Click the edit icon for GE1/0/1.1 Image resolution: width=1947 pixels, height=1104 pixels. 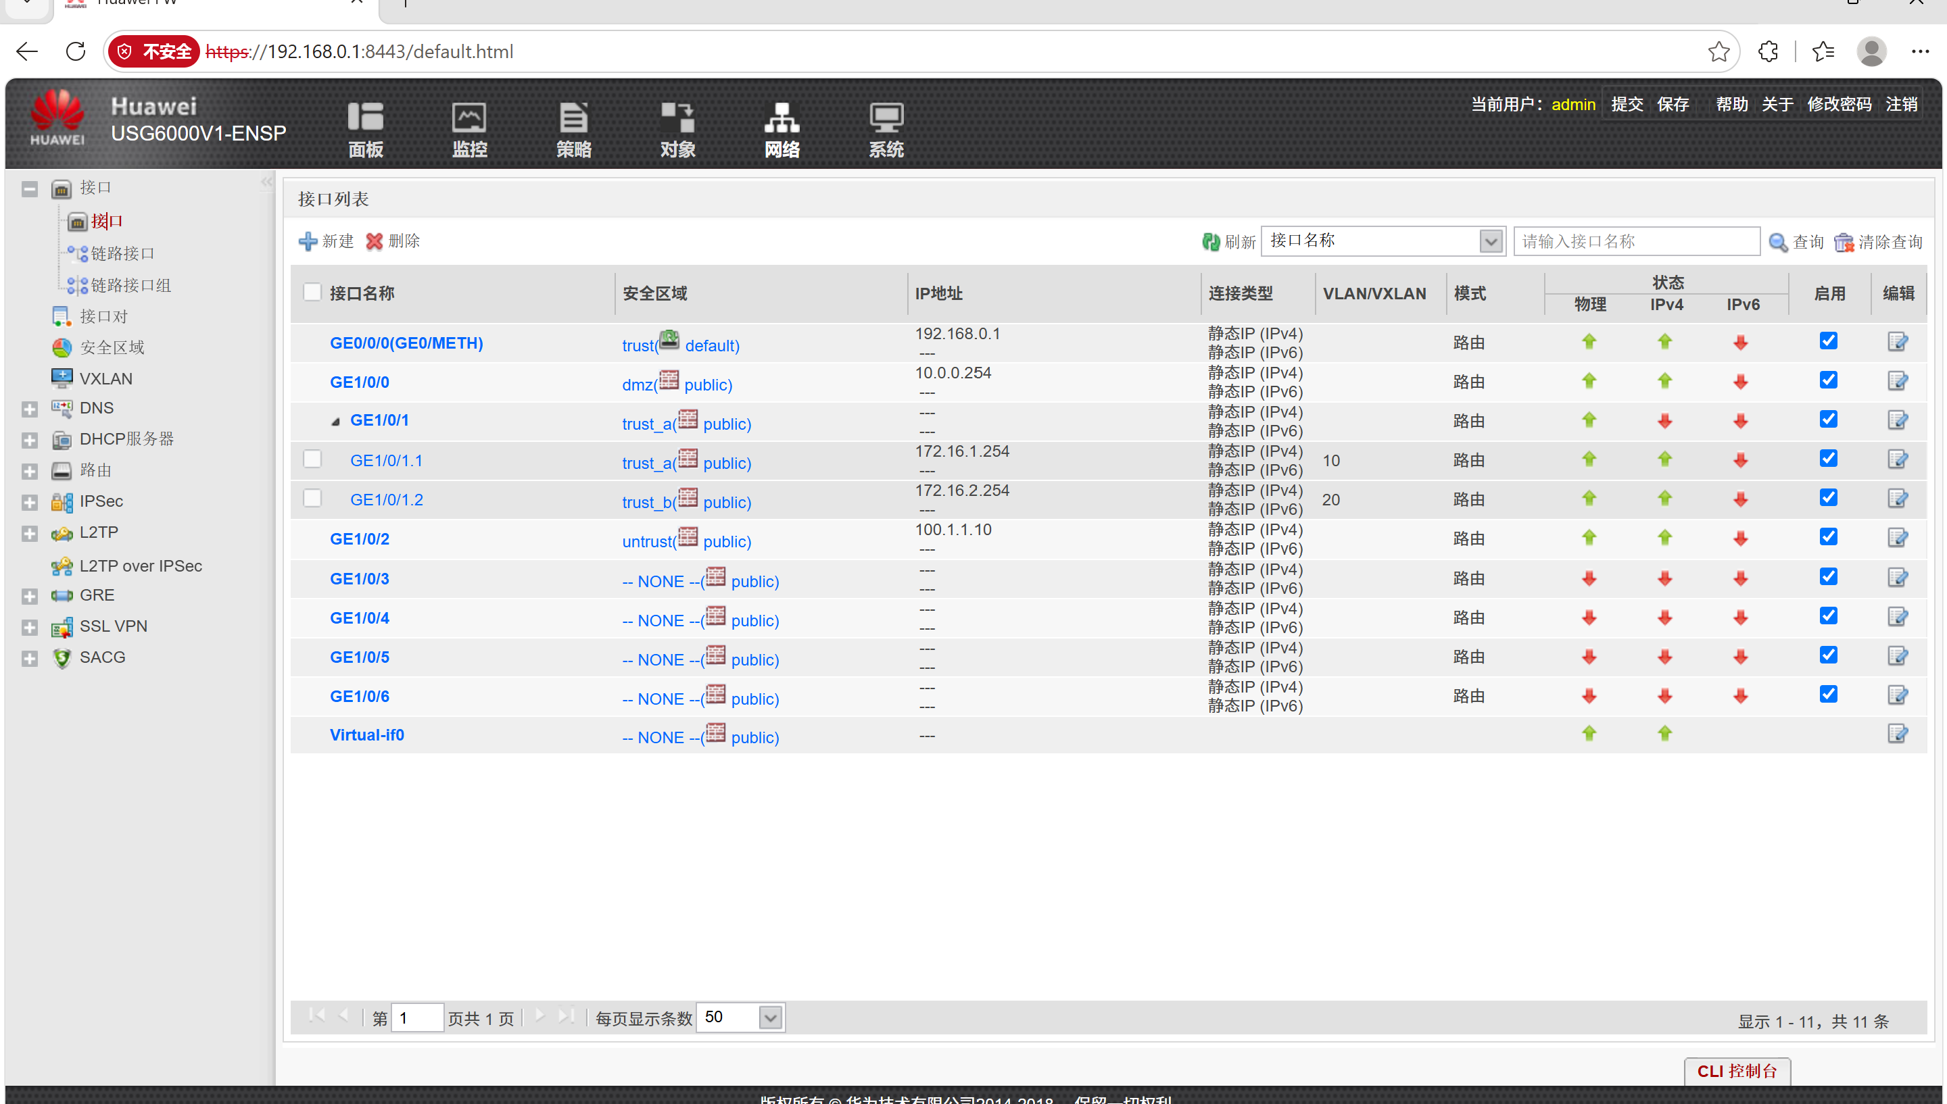point(1898,459)
